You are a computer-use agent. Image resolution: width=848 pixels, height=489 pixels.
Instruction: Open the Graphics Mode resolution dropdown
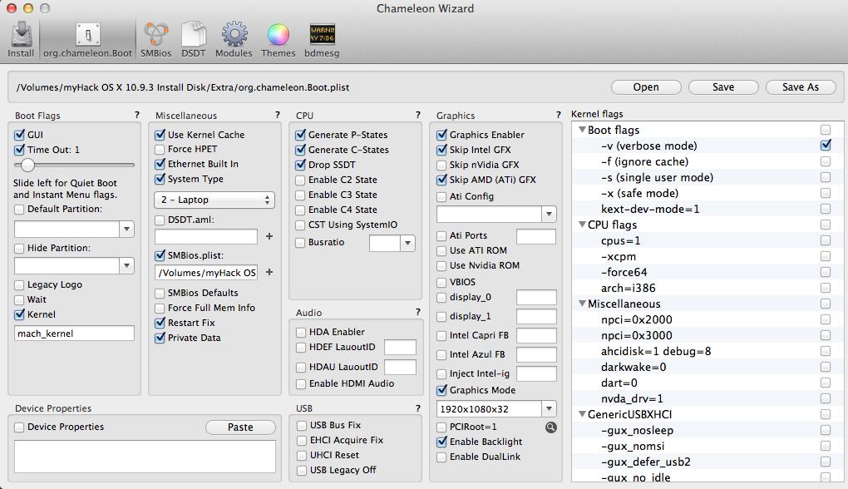[x=549, y=409]
